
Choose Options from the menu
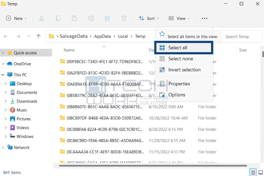pyautogui.click(x=184, y=95)
